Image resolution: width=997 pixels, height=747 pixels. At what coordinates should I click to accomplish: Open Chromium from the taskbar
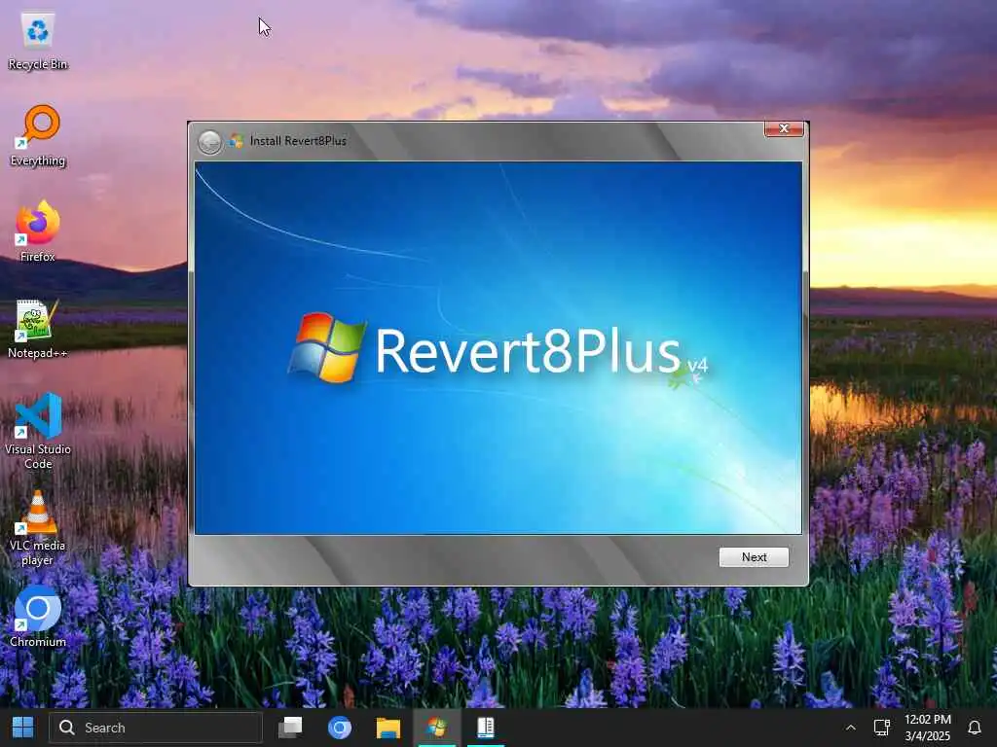[x=340, y=728]
